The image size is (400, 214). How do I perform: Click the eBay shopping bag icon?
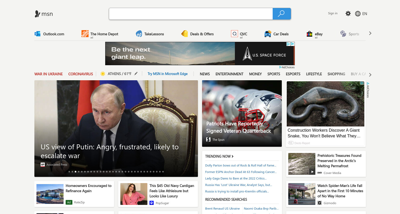pos(309,34)
